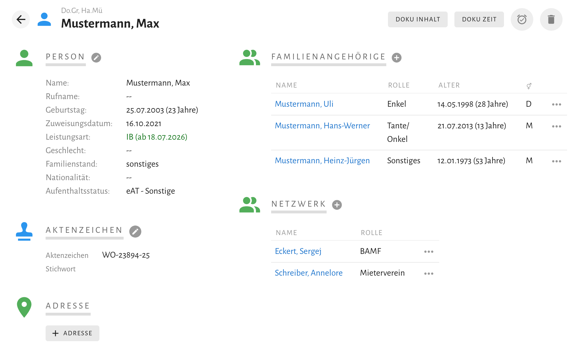This screenshot has height=353, width=580.
Task: Click the green map pin Adresse icon
Action: [24, 307]
